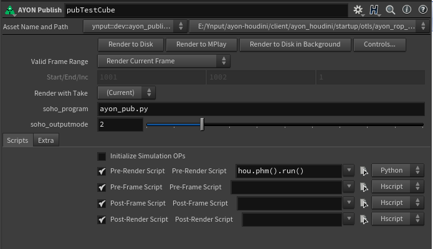Switch to the Extra tab
The height and width of the screenshot is (249, 433).
[45, 140]
